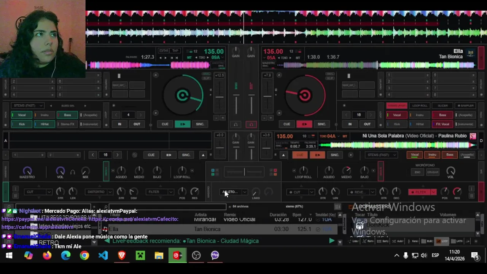
Task: Toggle HiHat stem pad on left deck
Action: click(45, 124)
